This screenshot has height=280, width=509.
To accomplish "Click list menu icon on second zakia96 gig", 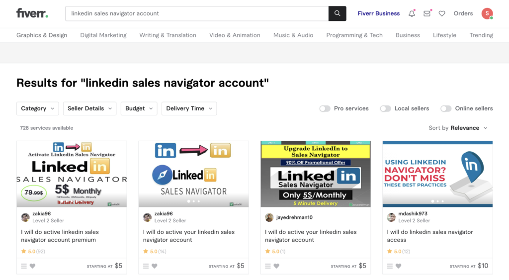I will tap(146, 266).
